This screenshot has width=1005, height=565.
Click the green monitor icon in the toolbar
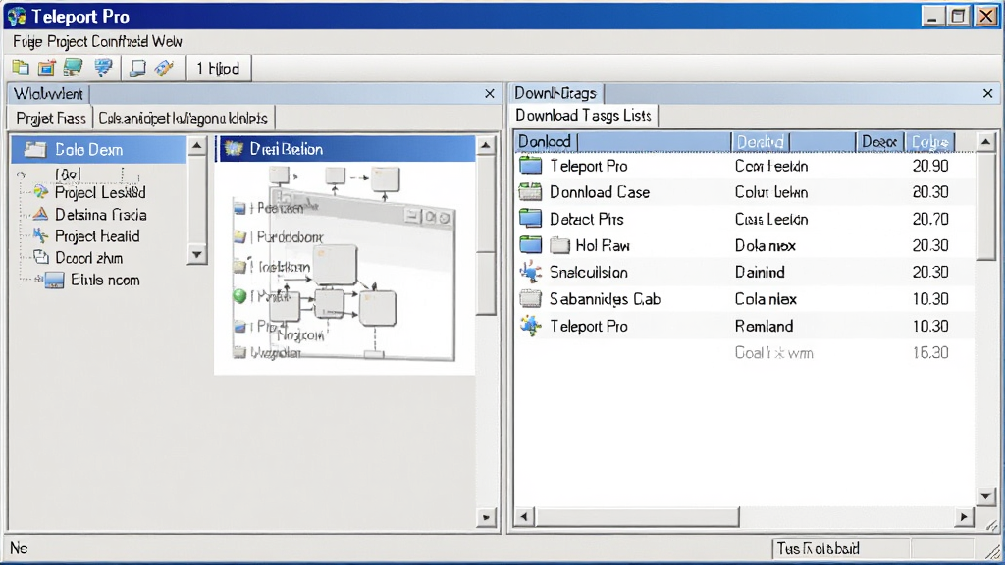[73, 68]
